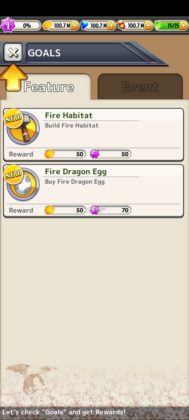Open the Fire Dragon Egg goal icon
This screenshot has height=420, width=189.
pyautogui.click(x=23, y=184)
